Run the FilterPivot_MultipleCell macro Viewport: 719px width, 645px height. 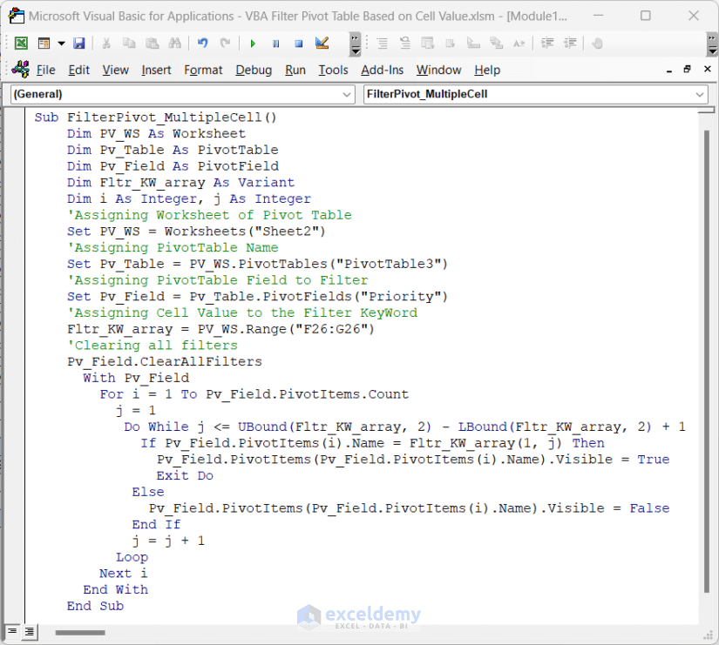point(252,43)
